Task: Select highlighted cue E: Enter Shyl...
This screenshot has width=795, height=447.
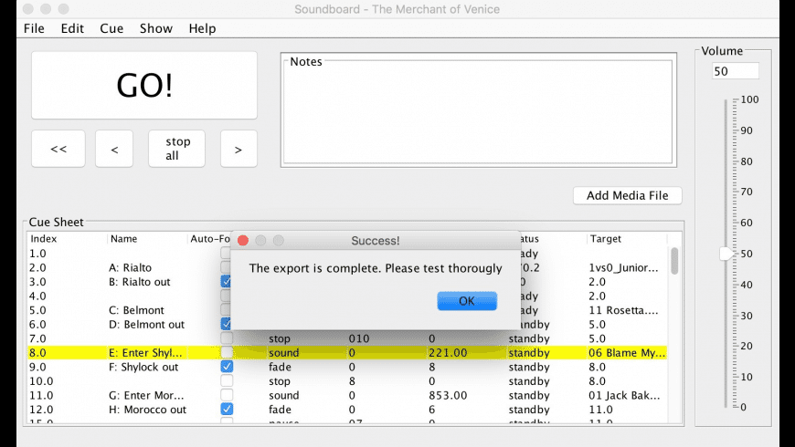Action: coord(145,353)
